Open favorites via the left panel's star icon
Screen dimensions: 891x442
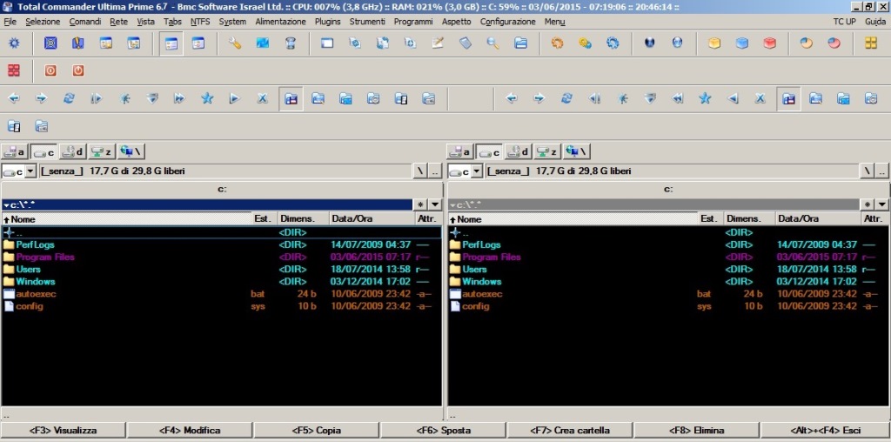point(207,98)
